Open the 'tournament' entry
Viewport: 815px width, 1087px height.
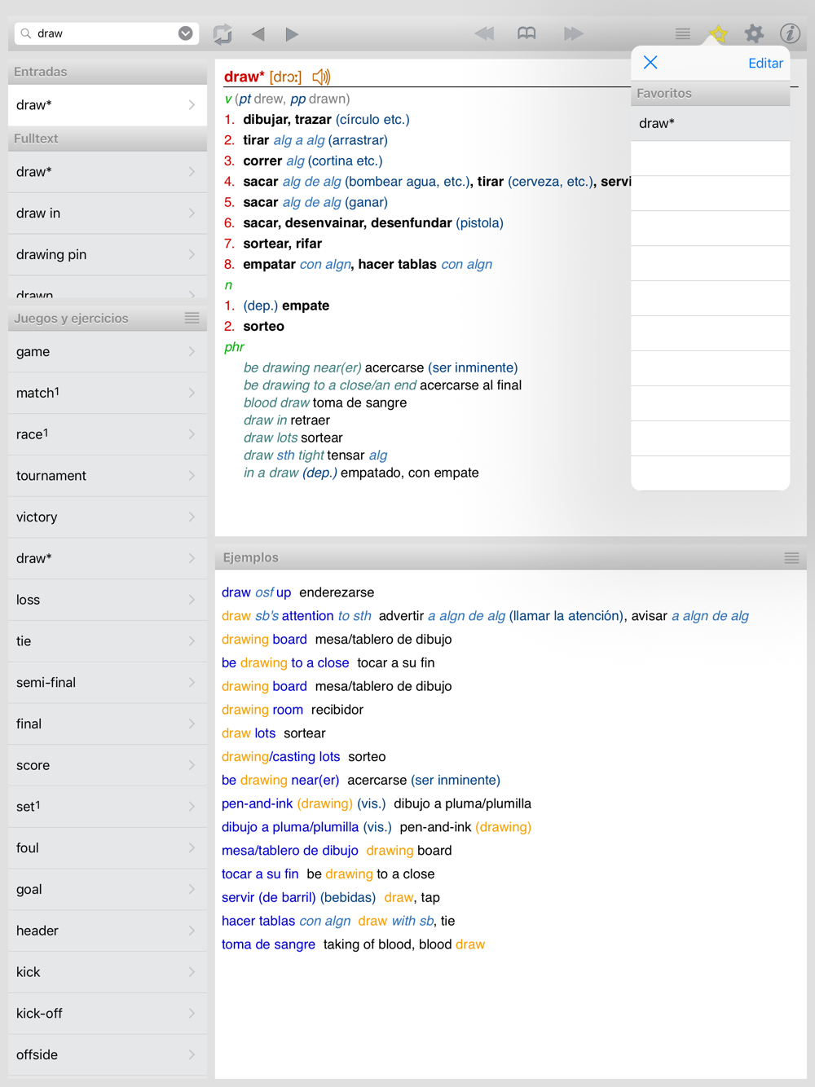pyautogui.click(x=108, y=476)
